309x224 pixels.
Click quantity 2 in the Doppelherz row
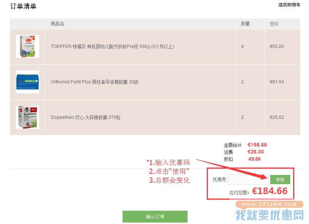[x=243, y=117]
